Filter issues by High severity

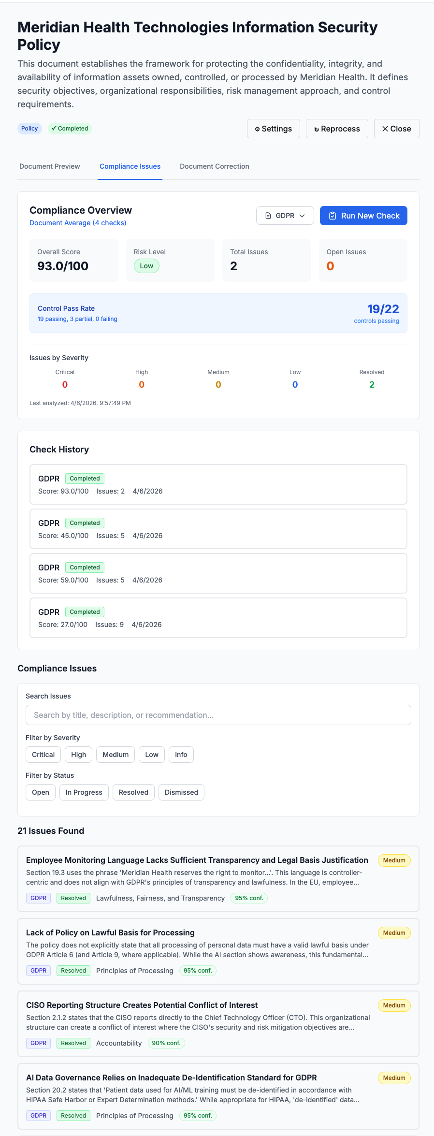coord(79,755)
